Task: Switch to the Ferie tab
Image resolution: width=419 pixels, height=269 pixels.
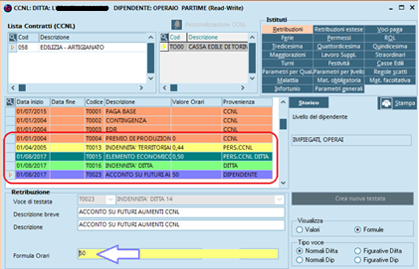Action: coord(288,38)
